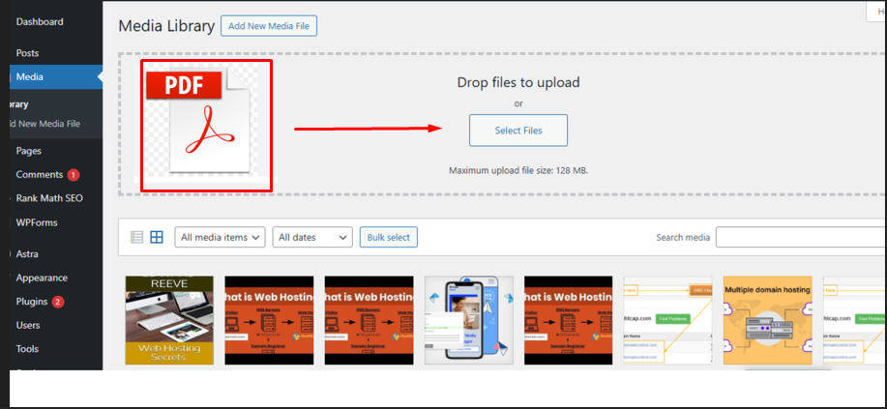887x409 pixels.
Task: Open Users in the sidebar
Action: [28, 325]
